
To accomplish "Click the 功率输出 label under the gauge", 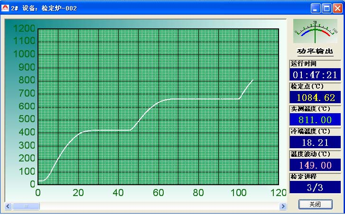I will [315, 52].
